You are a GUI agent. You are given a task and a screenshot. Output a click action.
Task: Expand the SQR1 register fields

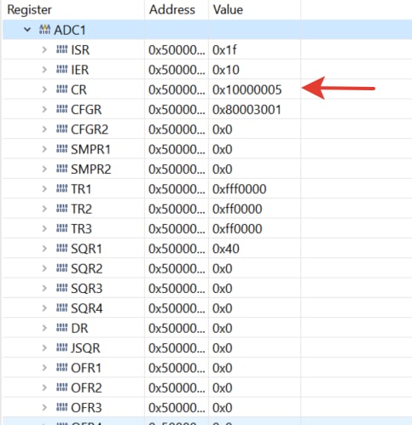(x=44, y=249)
